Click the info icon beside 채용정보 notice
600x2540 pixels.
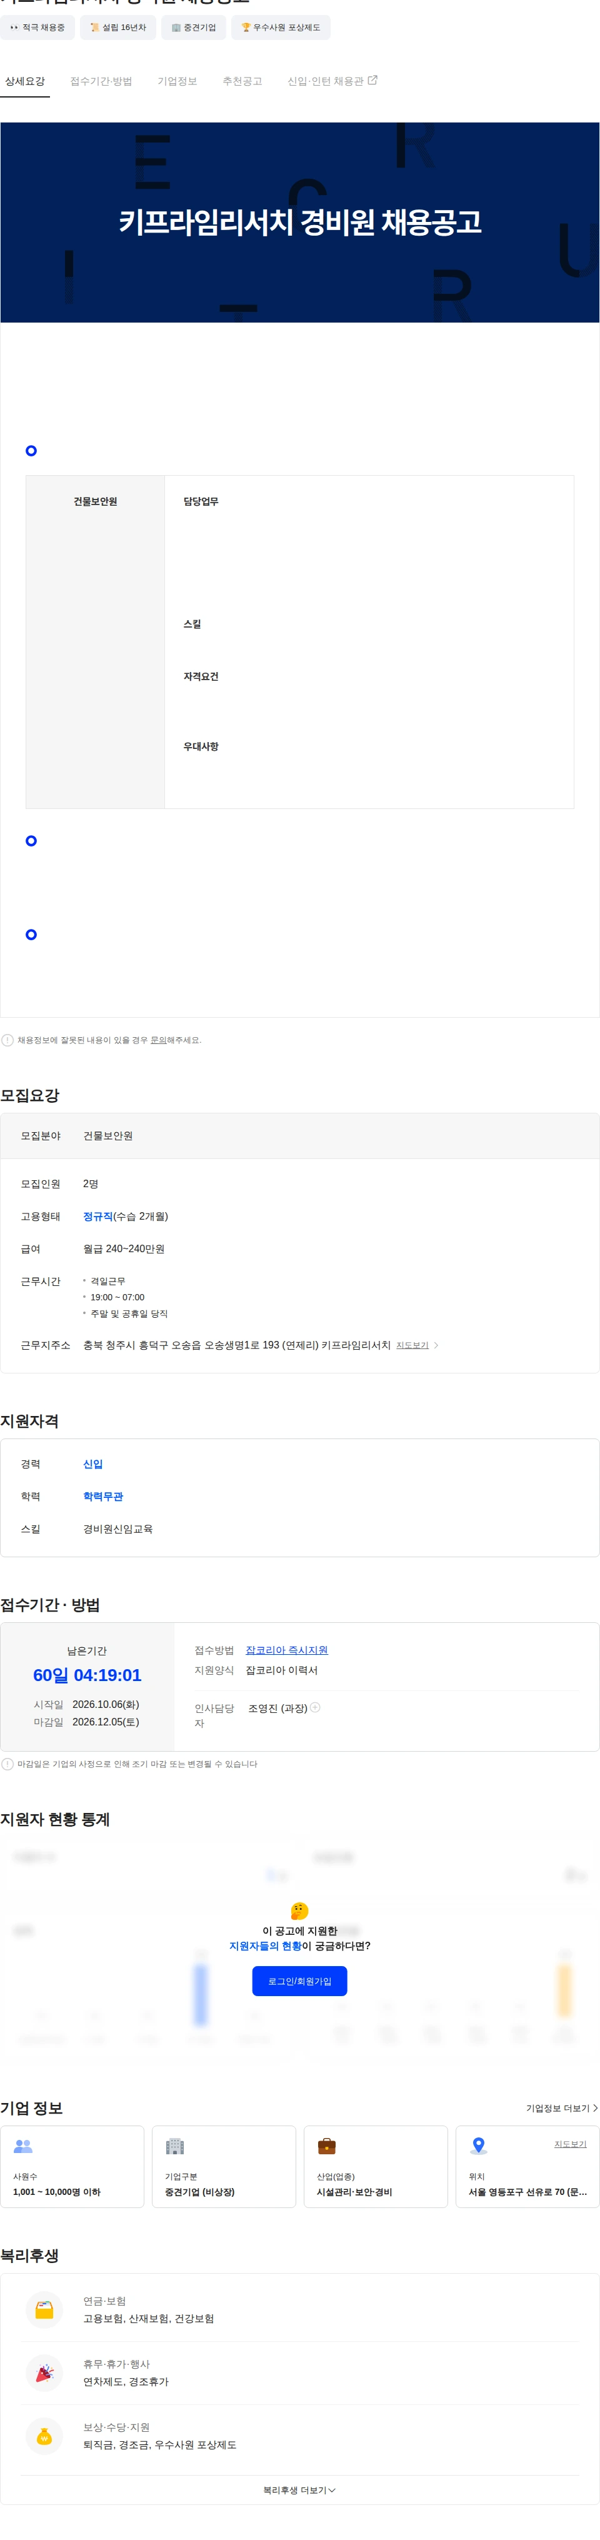click(8, 1040)
